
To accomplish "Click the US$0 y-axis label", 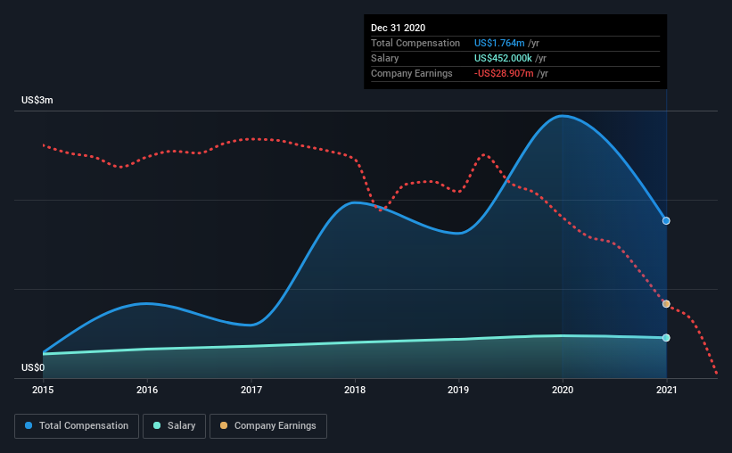I will pos(33,367).
